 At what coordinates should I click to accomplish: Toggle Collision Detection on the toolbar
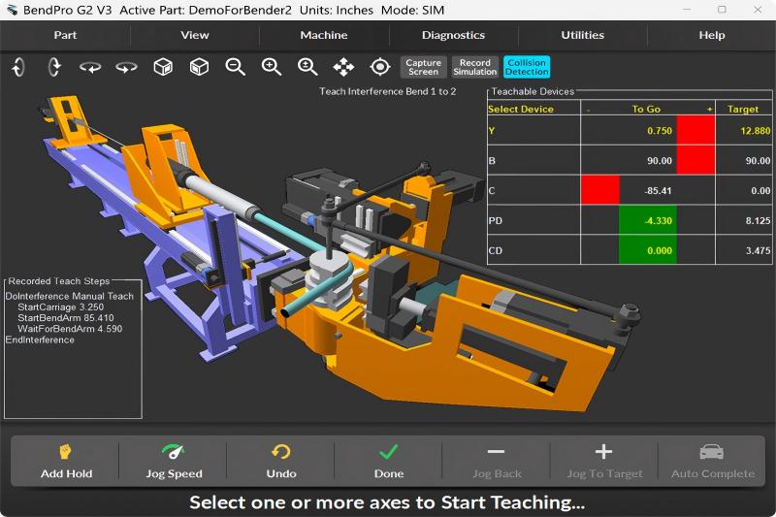(526, 67)
